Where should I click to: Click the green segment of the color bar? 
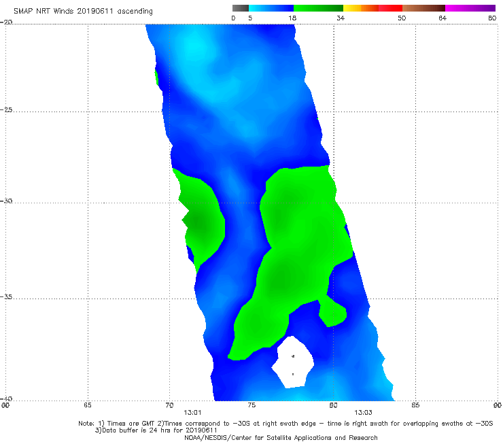(318, 8)
